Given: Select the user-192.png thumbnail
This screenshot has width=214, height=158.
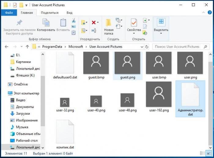Looking at the screenshot, I should [x=159, y=94].
